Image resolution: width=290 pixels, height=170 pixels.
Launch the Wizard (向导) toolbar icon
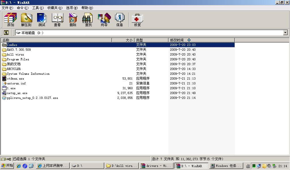pyautogui.click(x=104, y=20)
